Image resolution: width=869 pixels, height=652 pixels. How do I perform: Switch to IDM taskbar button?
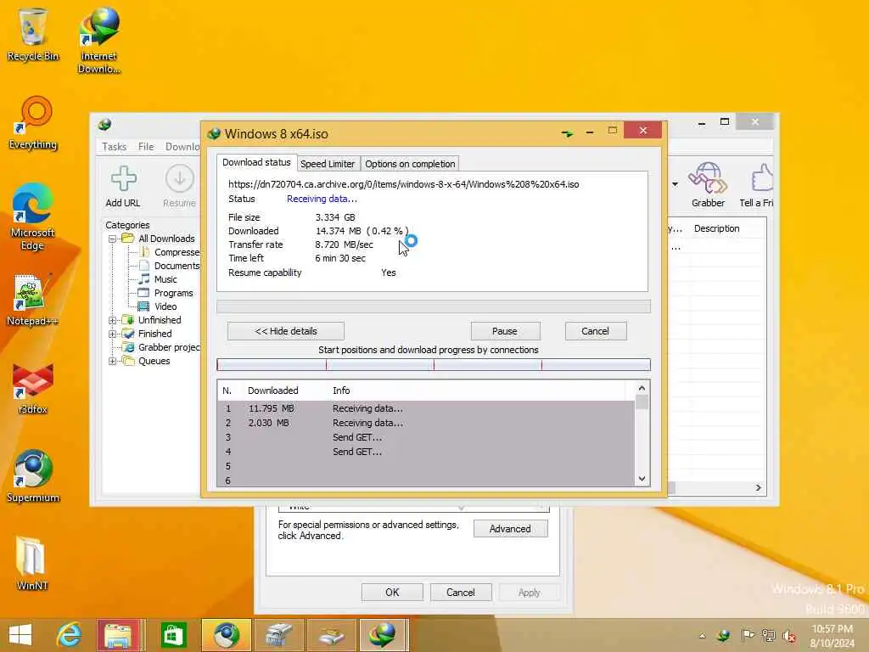click(x=383, y=635)
